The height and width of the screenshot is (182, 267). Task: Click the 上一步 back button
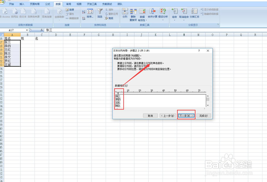click(168, 116)
